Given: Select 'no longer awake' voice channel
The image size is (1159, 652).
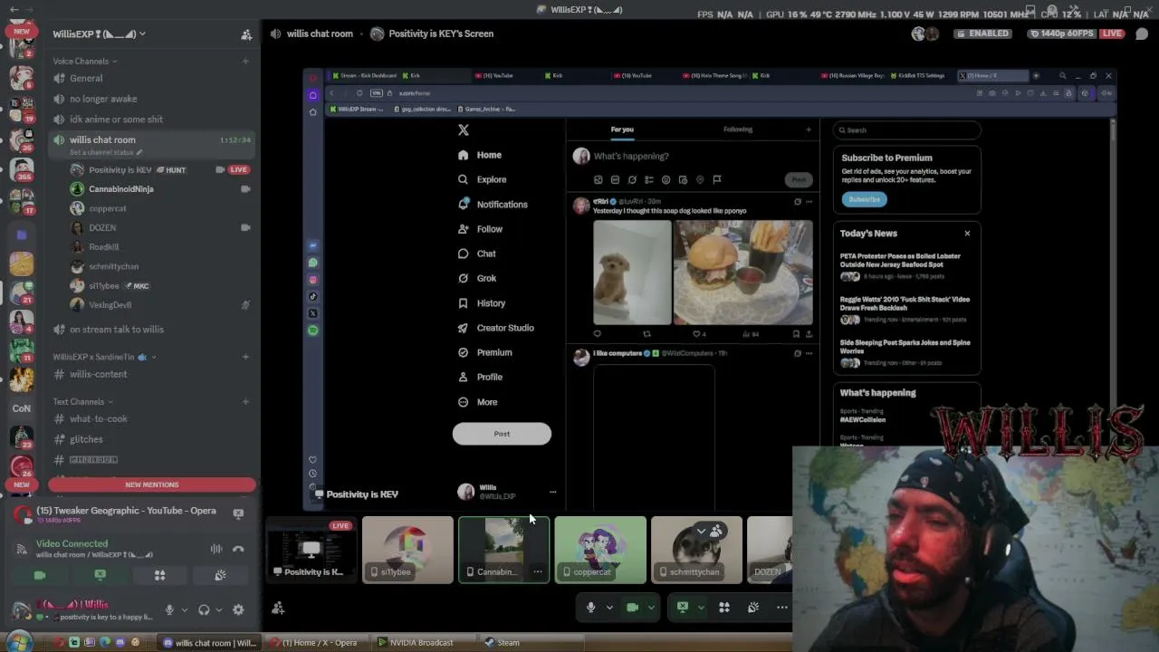Looking at the screenshot, I should click(151, 99).
